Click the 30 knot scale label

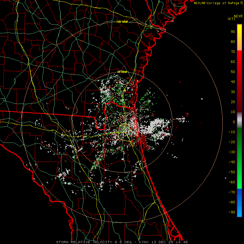[233, 92]
